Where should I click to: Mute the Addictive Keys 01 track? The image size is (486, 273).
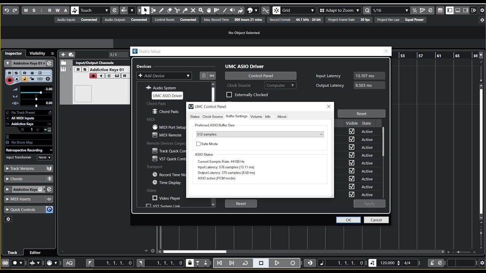[78, 69]
